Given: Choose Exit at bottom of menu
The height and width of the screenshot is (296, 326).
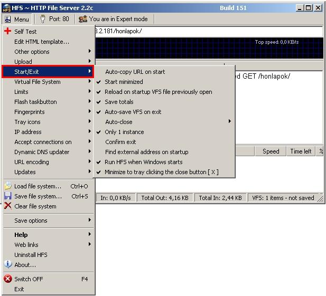Looking at the screenshot, I should (x=48, y=289).
